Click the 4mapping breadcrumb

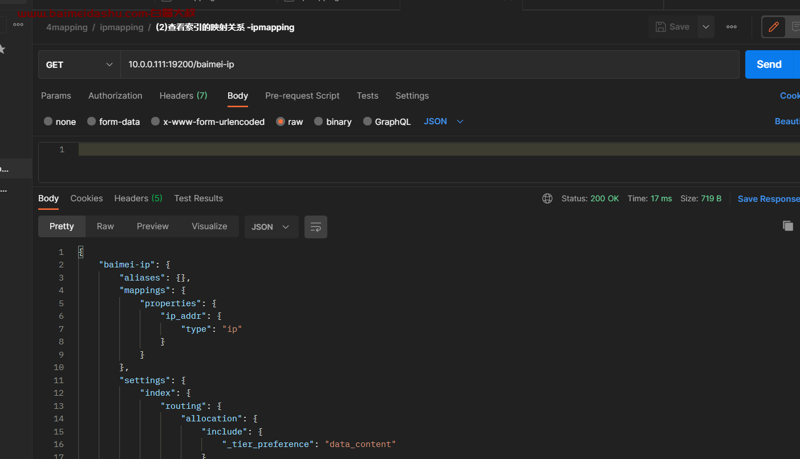coord(67,27)
